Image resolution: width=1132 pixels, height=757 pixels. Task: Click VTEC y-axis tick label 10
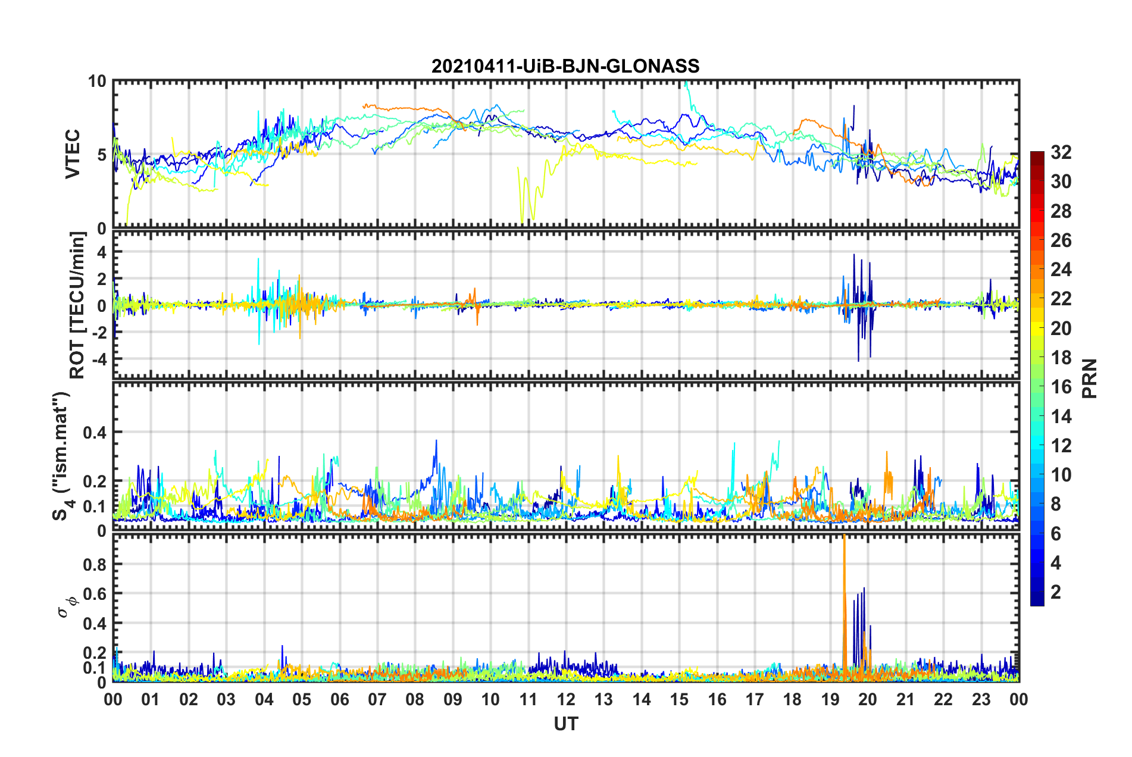click(x=97, y=82)
